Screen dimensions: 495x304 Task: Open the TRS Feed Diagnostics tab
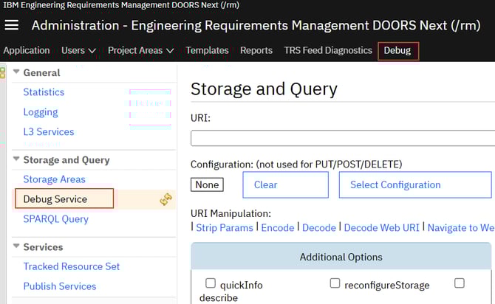[328, 51]
